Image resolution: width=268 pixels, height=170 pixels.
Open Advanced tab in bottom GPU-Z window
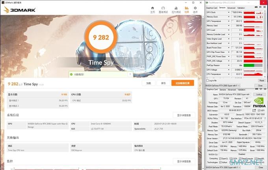(x=232, y=90)
